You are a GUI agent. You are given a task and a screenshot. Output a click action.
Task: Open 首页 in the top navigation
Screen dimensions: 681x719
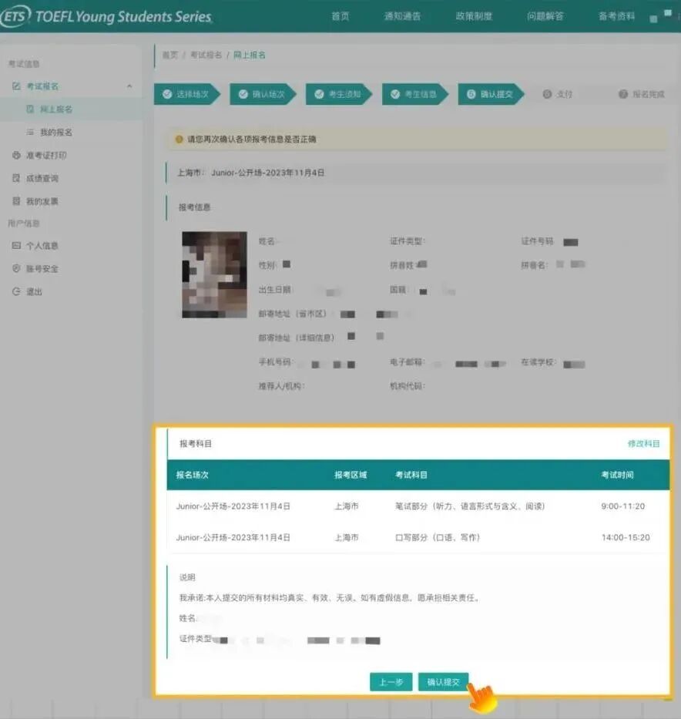point(340,16)
